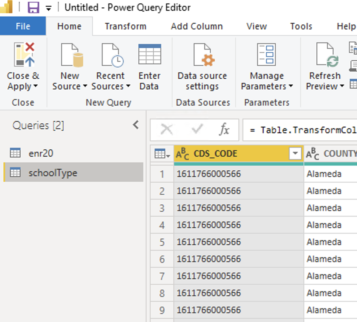Select row number 9
Viewport: 357px width, 322px height.
162,310
